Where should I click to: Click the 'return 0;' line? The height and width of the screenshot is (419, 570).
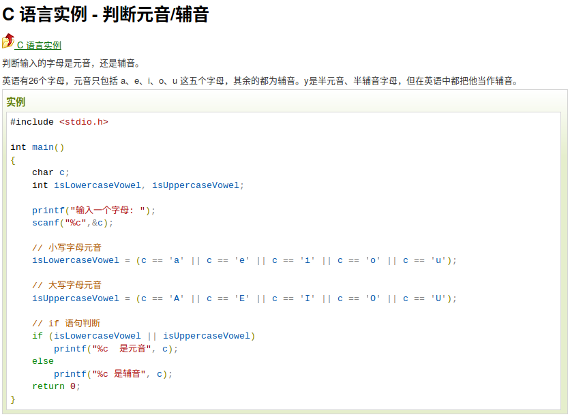click(x=56, y=386)
